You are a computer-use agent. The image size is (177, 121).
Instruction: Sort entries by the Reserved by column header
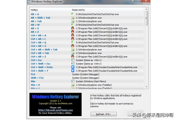coord(107,10)
